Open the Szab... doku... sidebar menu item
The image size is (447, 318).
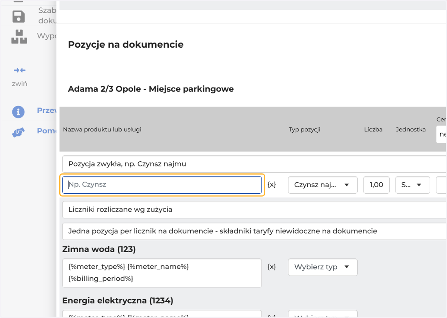coord(47,16)
